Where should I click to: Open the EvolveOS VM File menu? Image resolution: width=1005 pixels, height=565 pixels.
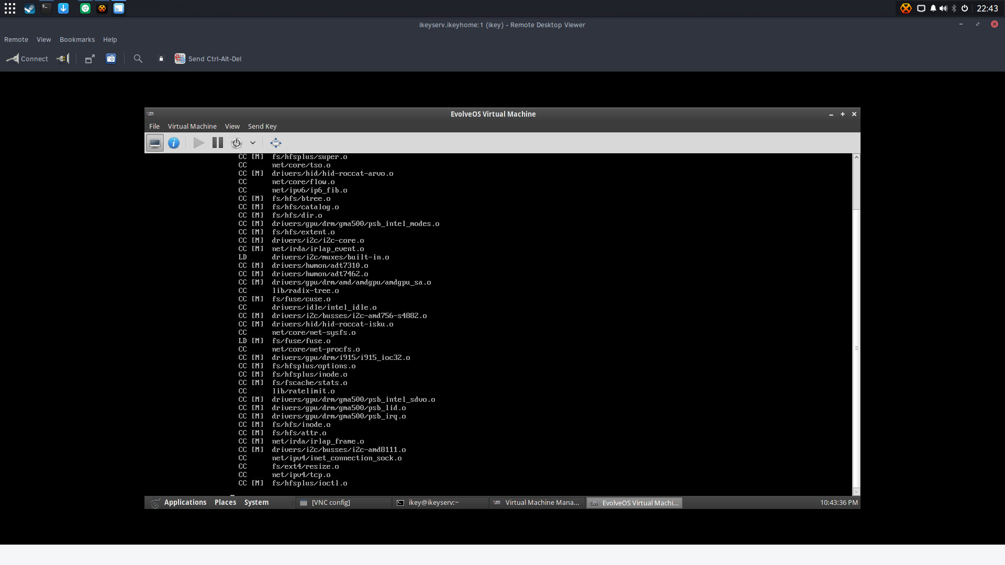154,127
